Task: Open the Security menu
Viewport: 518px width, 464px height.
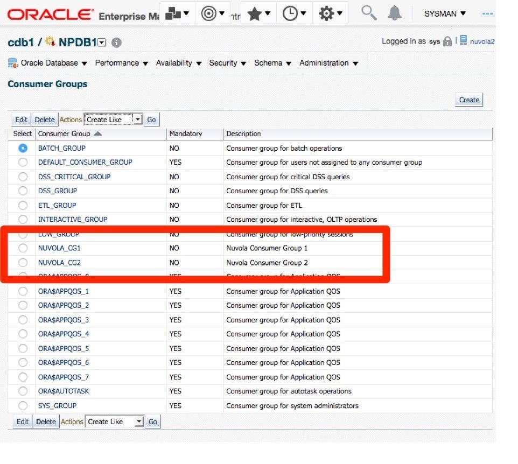Action: click(x=227, y=63)
